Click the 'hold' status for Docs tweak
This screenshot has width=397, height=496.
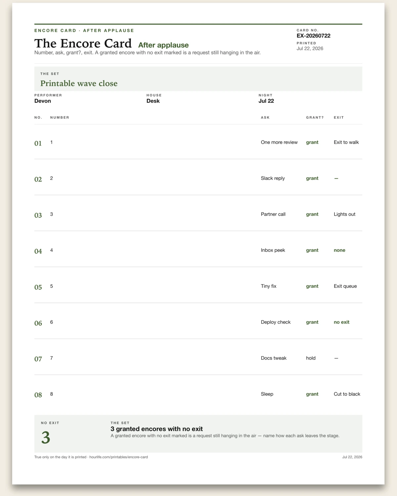pos(311,358)
